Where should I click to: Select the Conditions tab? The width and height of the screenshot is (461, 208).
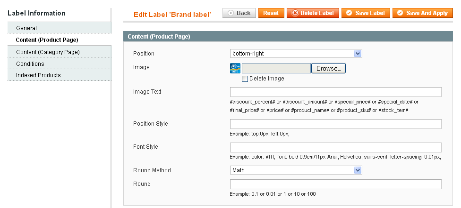(30, 64)
